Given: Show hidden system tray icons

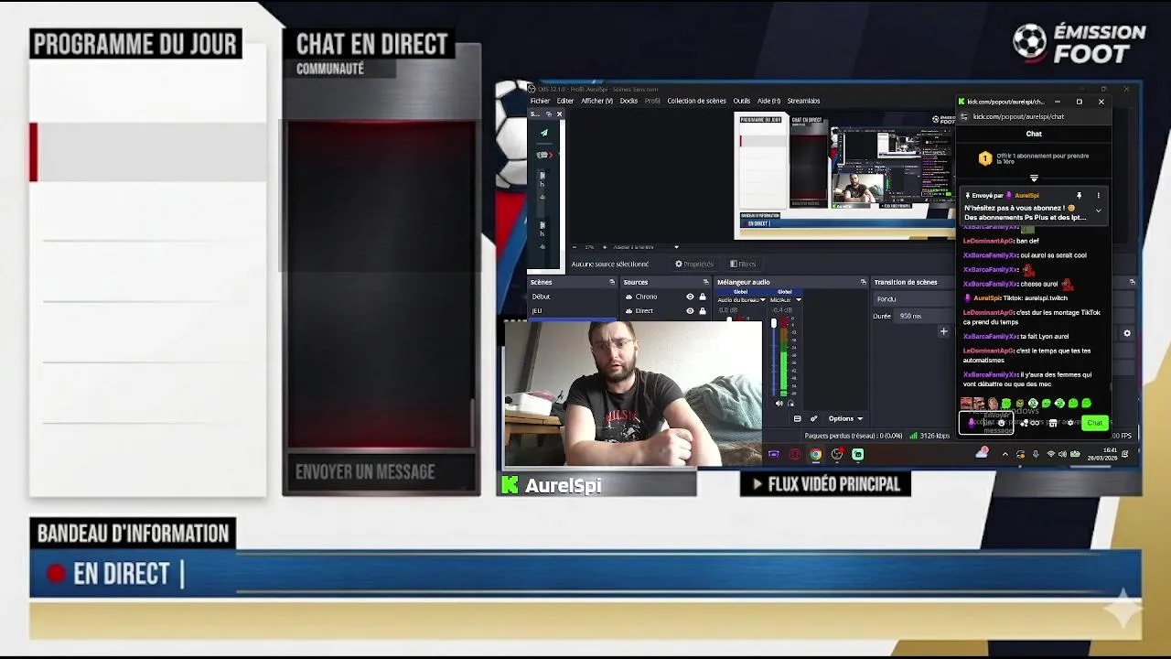Looking at the screenshot, I should pos(1005,454).
